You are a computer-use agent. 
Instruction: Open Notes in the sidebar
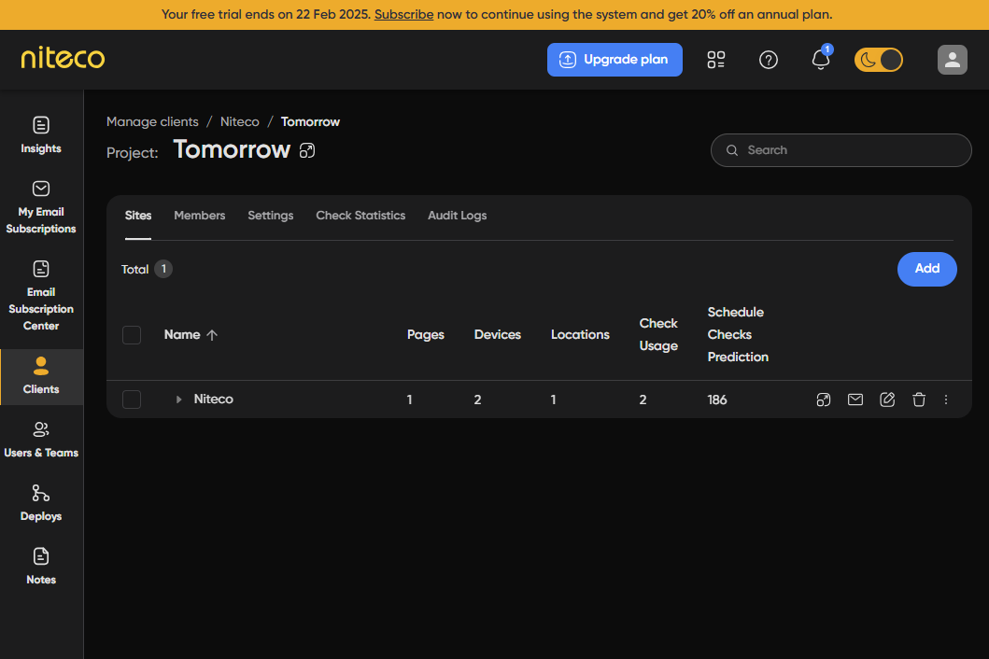41,567
